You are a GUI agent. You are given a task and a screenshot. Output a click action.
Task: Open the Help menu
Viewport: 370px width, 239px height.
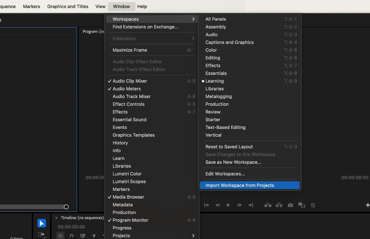pyautogui.click(x=142, y=6)
